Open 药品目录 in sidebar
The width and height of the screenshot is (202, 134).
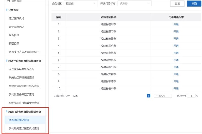click(14, 44)
